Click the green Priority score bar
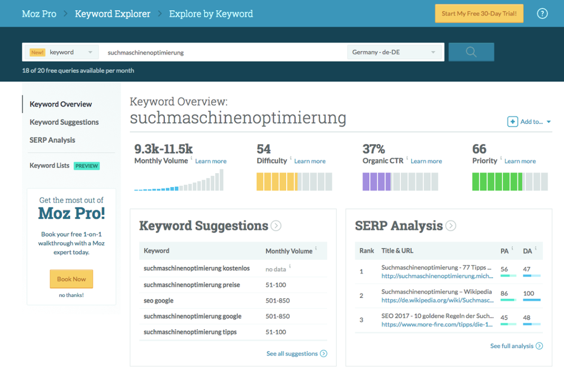 point(509,182)
